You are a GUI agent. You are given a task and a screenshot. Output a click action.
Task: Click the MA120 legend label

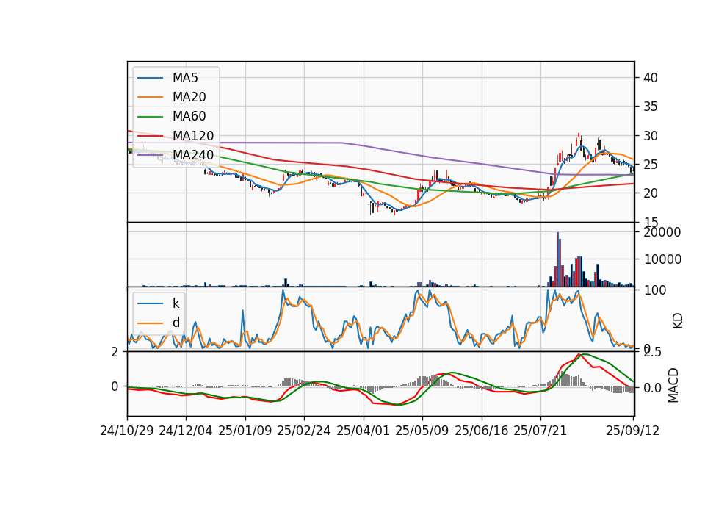193,136
